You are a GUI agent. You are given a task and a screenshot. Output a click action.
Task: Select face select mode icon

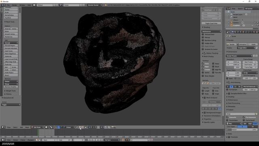pos(83,127)
